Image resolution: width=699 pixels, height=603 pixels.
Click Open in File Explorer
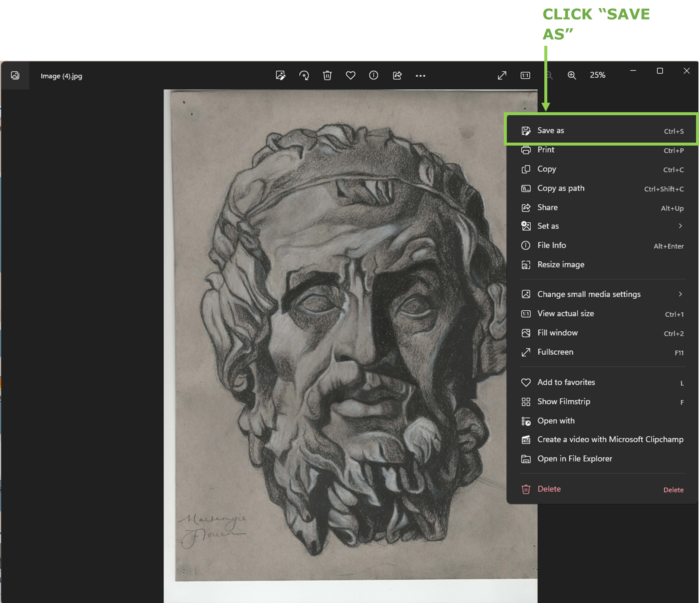click(x=574, y=459)
